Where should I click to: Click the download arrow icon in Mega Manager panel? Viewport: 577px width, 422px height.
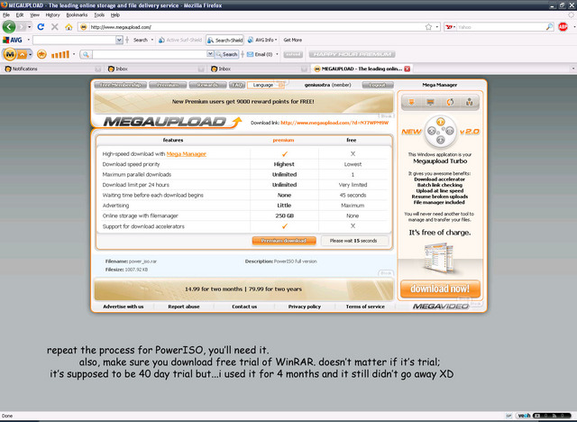pyautogui.click(x=411, y=102)
